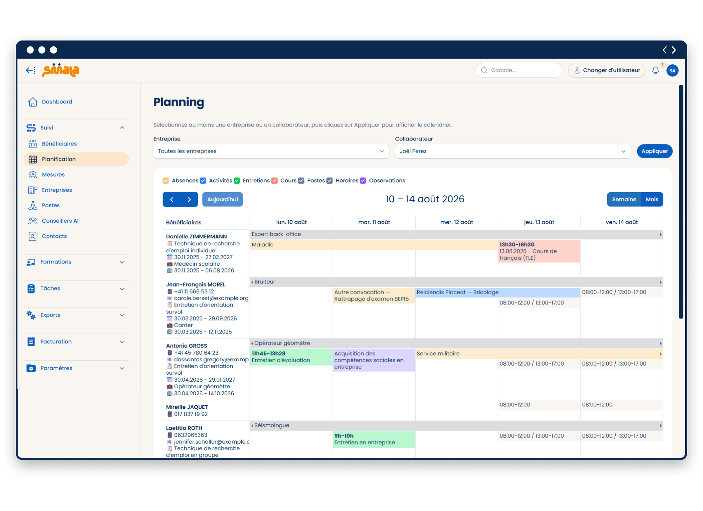Click the Appliquer button
This screenshot has width=703, height=511.
pyautogui.click(x=654, y=151)
